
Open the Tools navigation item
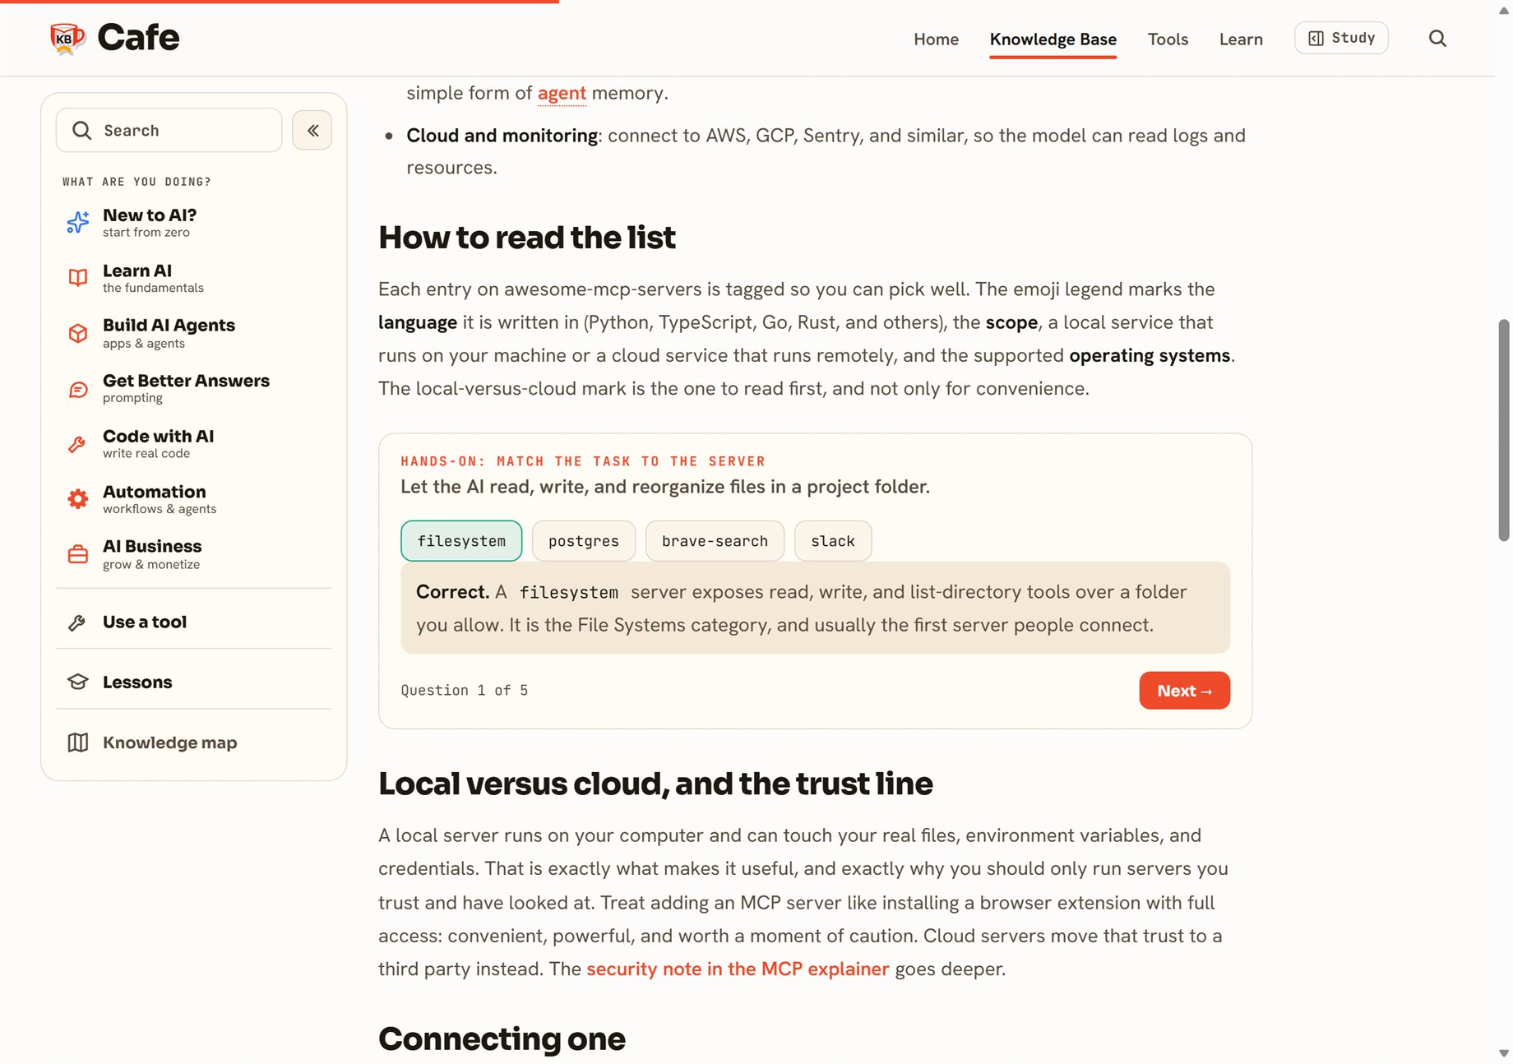click(1168, 39)
